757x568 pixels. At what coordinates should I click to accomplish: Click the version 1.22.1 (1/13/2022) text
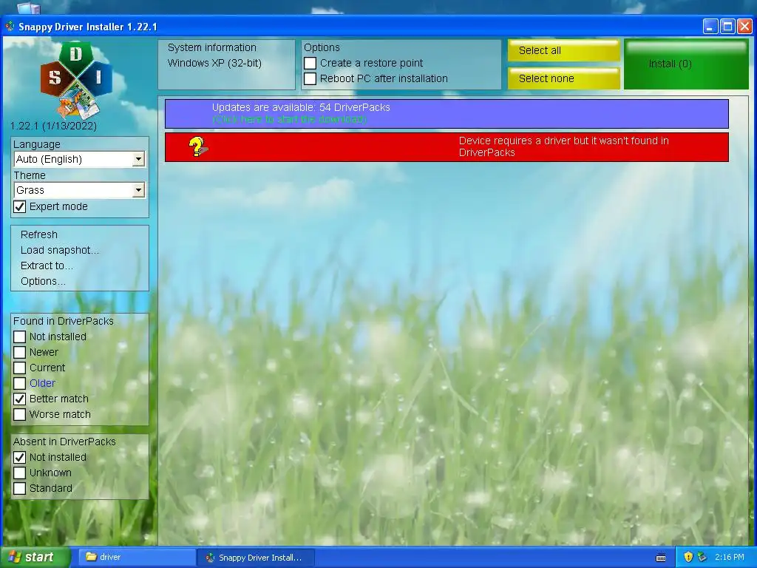pos(53,126)
